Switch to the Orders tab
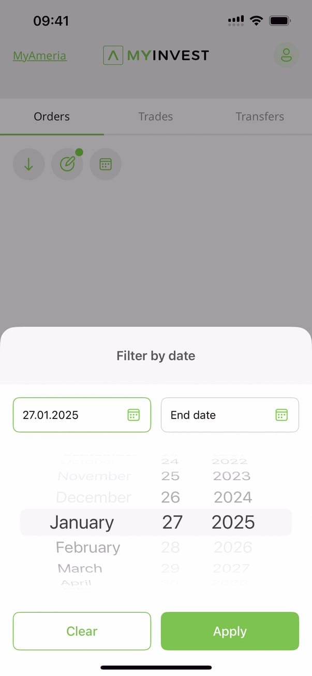Screen dimensions: 312x676 point(52,117)
